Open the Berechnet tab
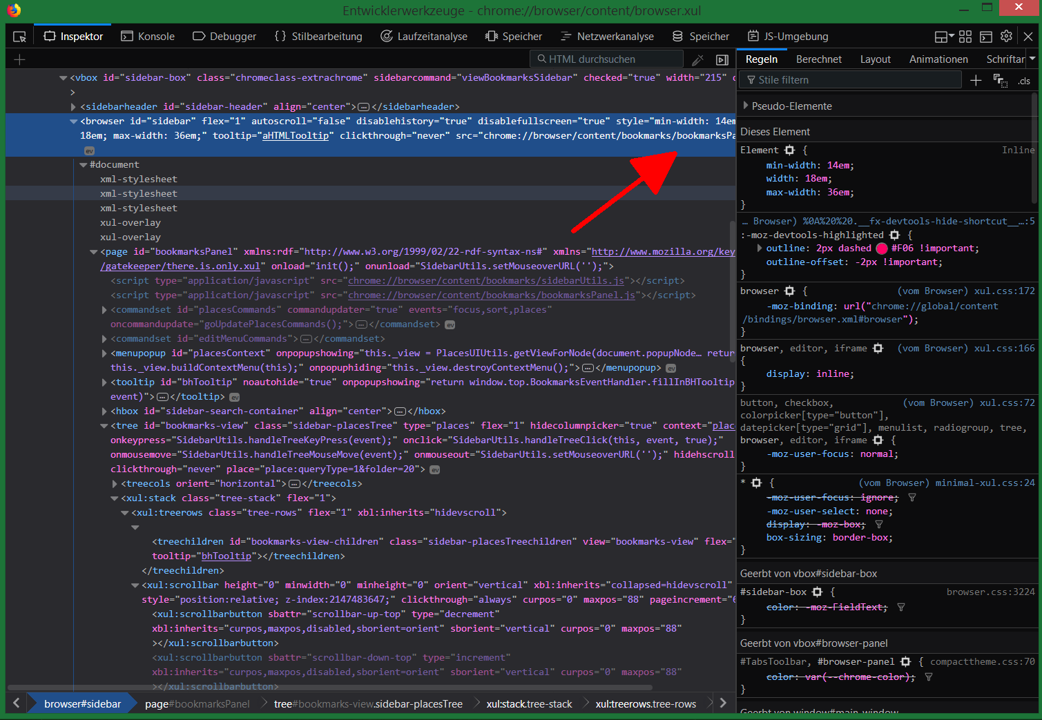 (x=818, y=59)
